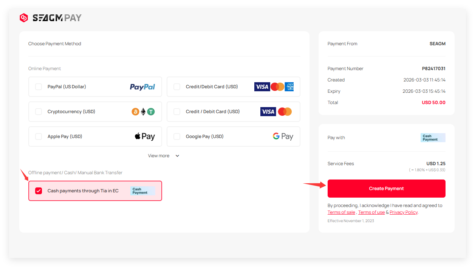The width and height of the screenshot is (475, 267).
Task: Open the Privacy Policy link
Action: 404,212
